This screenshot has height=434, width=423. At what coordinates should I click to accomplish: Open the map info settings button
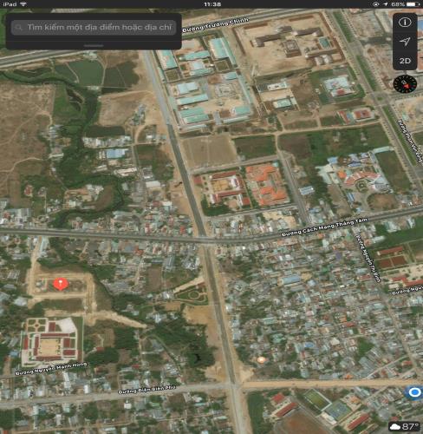pyautogui.click(x=405, y=23)
